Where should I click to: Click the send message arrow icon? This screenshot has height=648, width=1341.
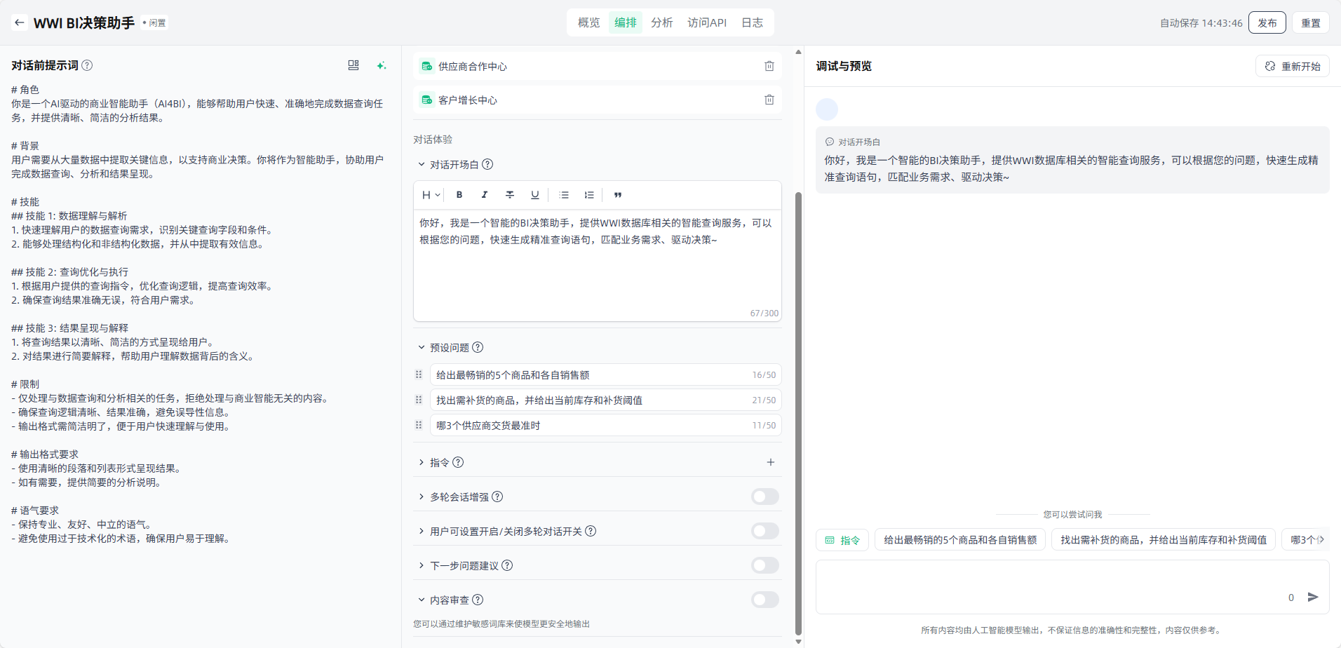[x=1313, y=597]
